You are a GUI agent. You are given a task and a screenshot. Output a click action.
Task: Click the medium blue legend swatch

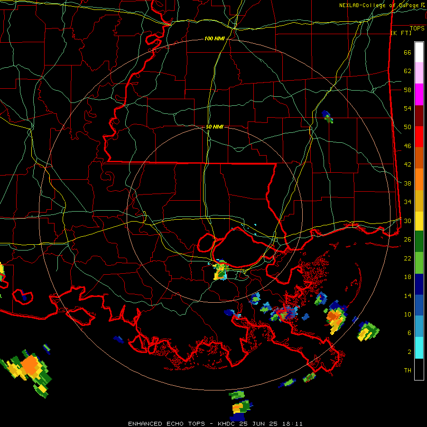[419, 306]
